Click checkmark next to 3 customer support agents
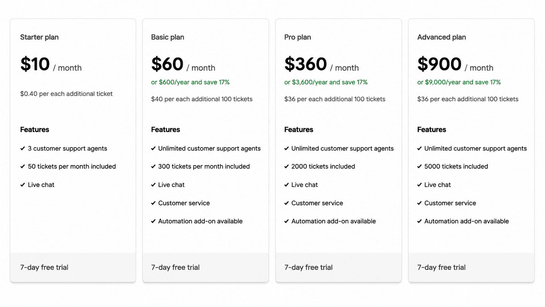The width and height of the screenshot is (545, 307). [22, 148]
